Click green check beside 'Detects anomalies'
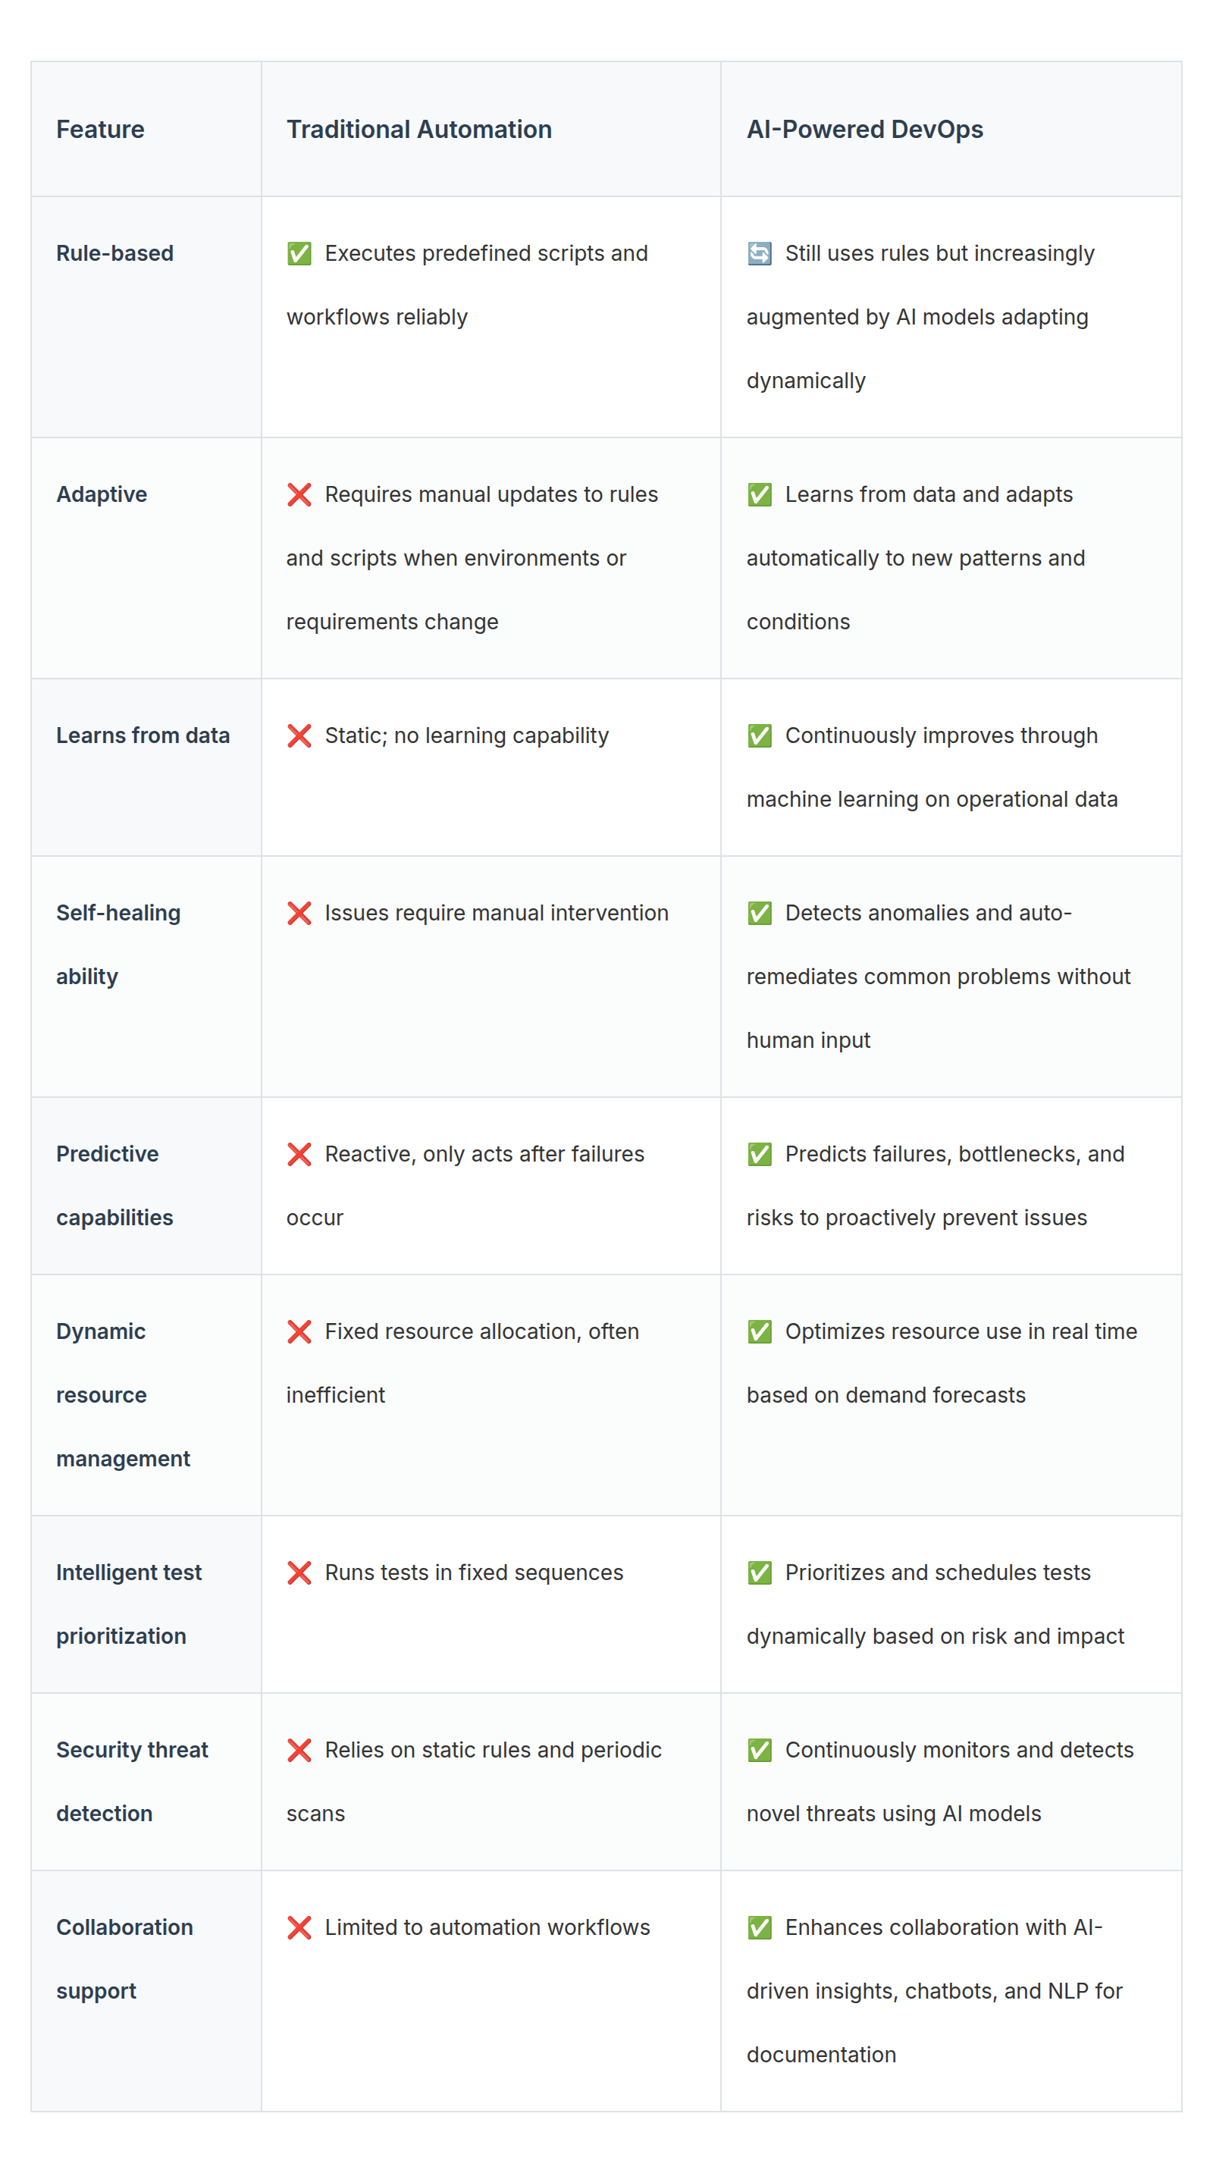 pos(759,913)
